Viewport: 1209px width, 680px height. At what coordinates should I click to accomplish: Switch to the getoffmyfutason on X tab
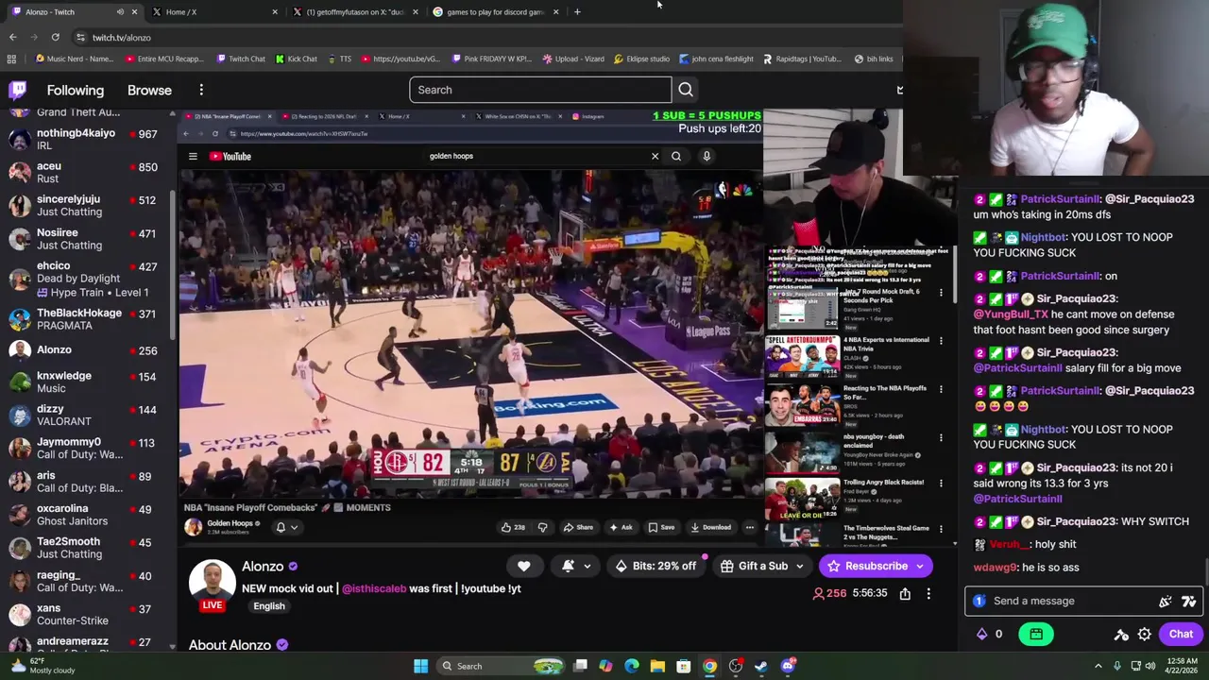coord(354,12)
